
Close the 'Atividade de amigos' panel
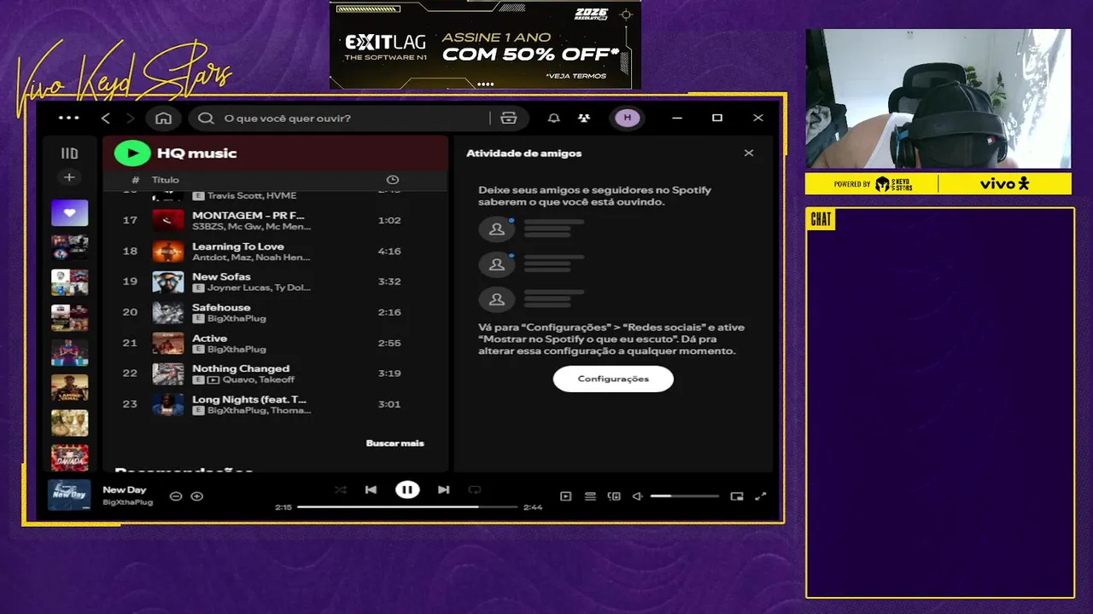tap(749, 153)
